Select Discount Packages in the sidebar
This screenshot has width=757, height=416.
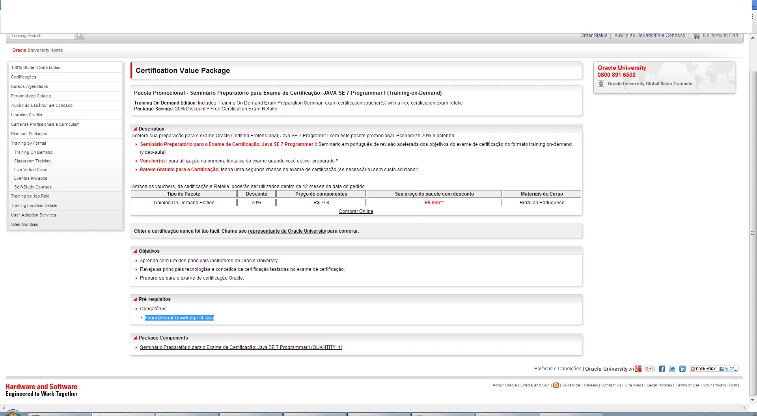tap(29, 134)
